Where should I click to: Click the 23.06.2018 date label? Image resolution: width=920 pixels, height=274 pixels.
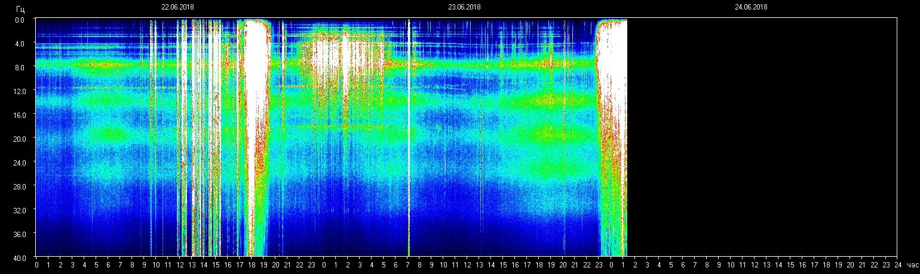coord(464,7)
